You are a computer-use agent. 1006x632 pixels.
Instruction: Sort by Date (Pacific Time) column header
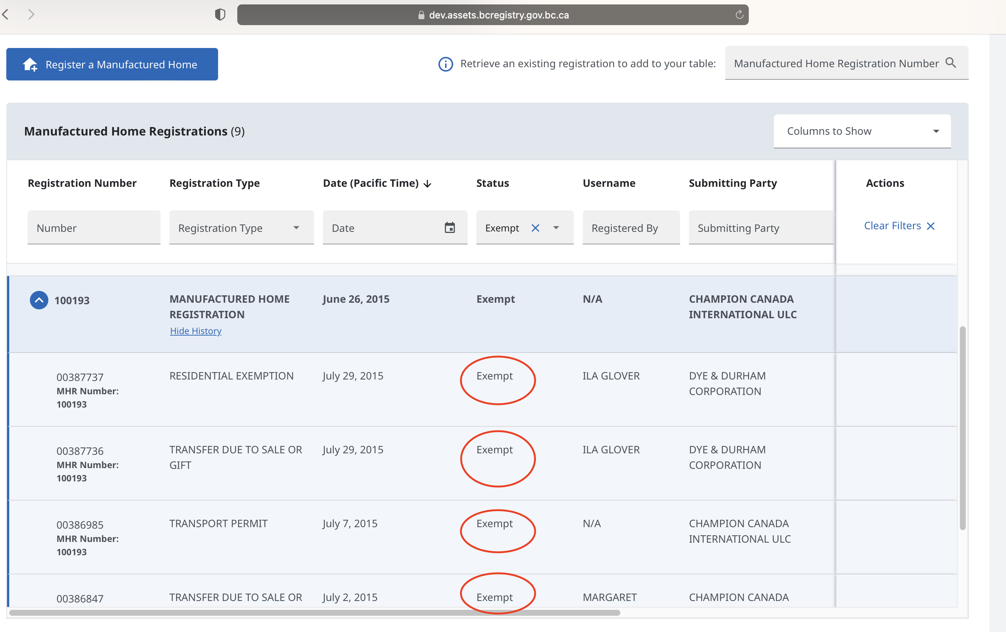click(371, 183)
